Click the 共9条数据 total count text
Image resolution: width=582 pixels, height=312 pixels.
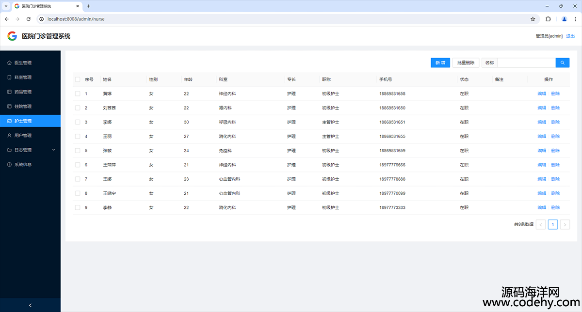[524, 224]
